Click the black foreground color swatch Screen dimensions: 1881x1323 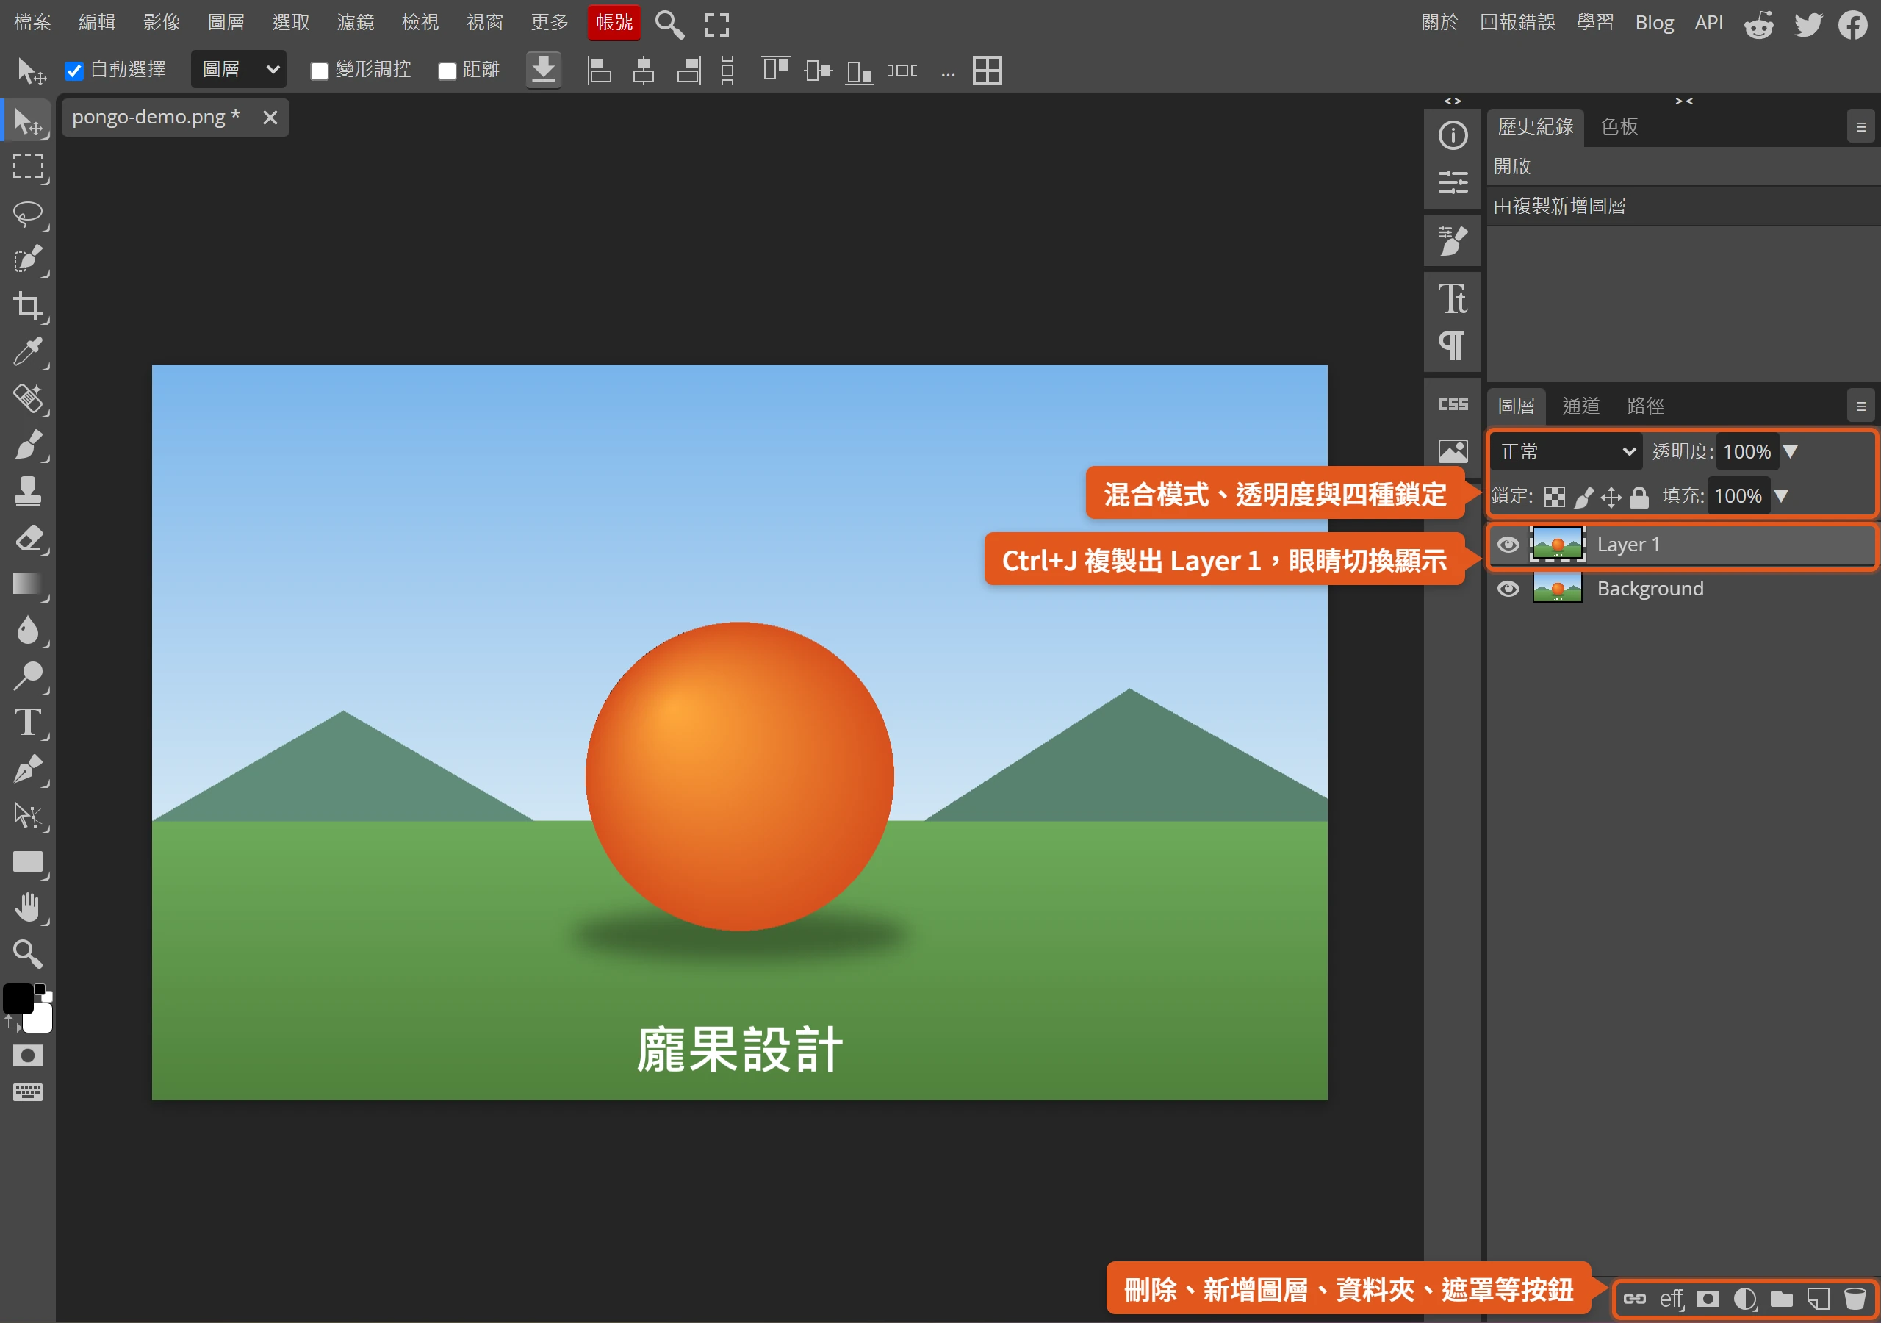[x=18, y=998]
